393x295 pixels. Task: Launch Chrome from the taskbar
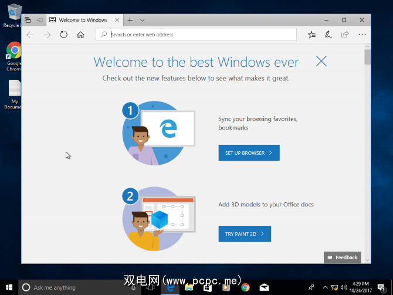click(245, 287)
